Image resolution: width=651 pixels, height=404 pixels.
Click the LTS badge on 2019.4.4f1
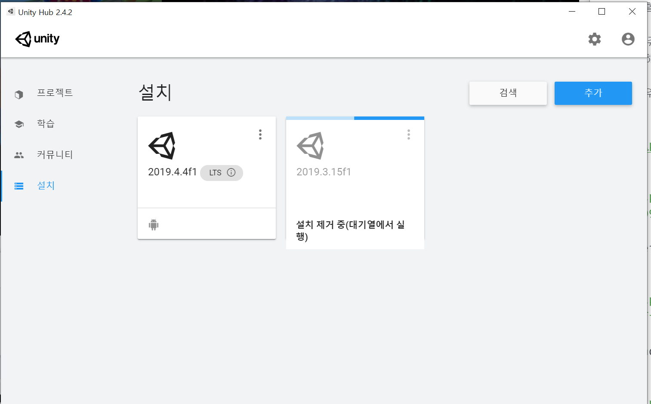coord(222,173)
